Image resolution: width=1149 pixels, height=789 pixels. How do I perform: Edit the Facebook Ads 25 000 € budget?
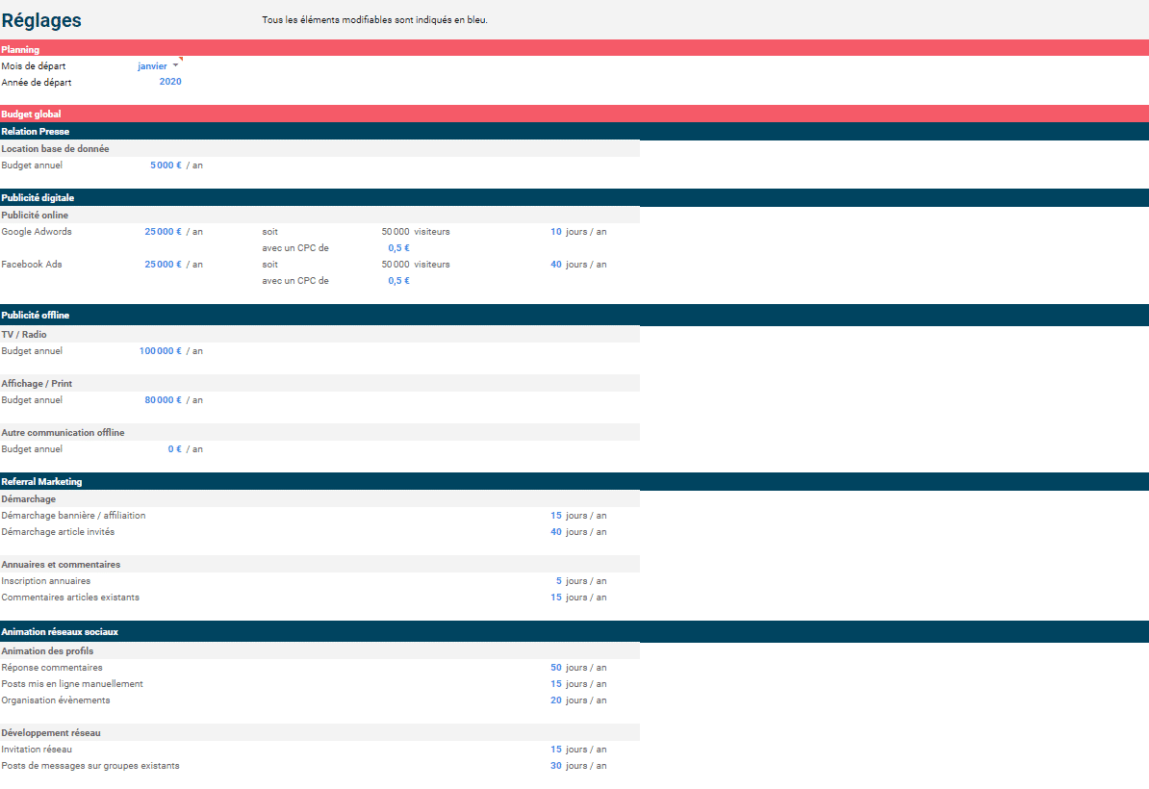[x=163, y=265]
